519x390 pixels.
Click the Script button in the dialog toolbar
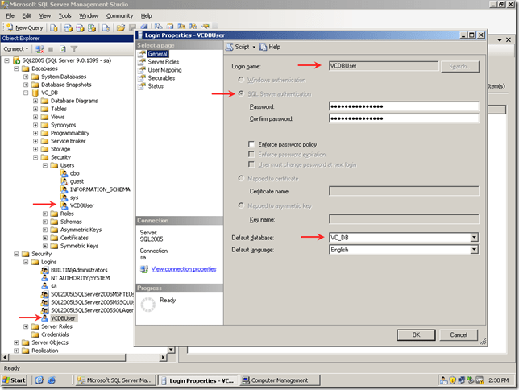click(240, 47)
